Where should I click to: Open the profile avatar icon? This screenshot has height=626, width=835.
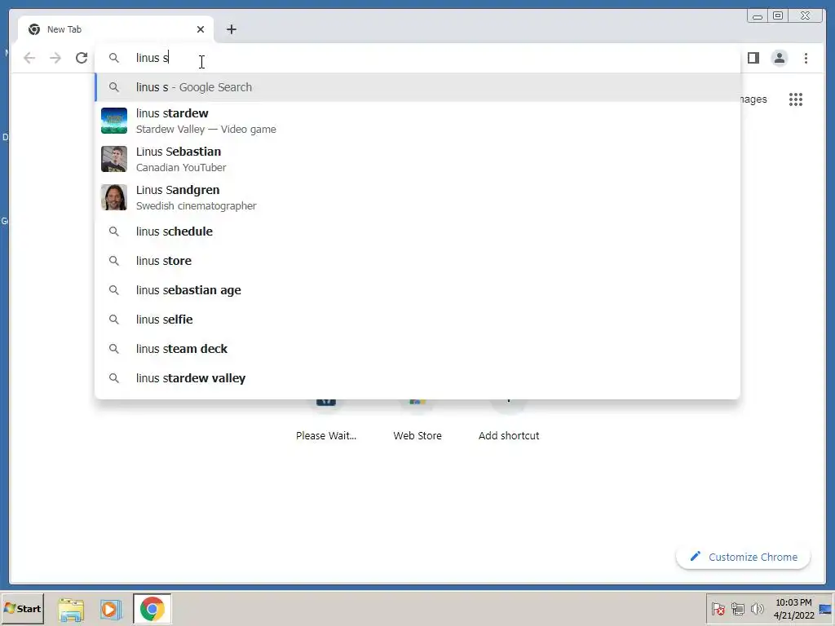click(x=779, y=58)
